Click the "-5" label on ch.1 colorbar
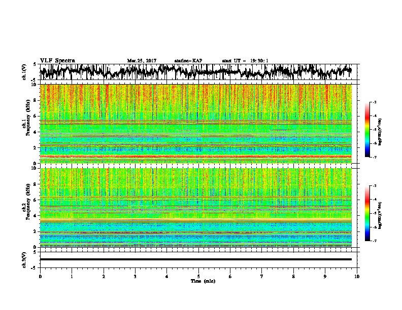This screenshot has width=402, height=310. (x=375, y=130)
